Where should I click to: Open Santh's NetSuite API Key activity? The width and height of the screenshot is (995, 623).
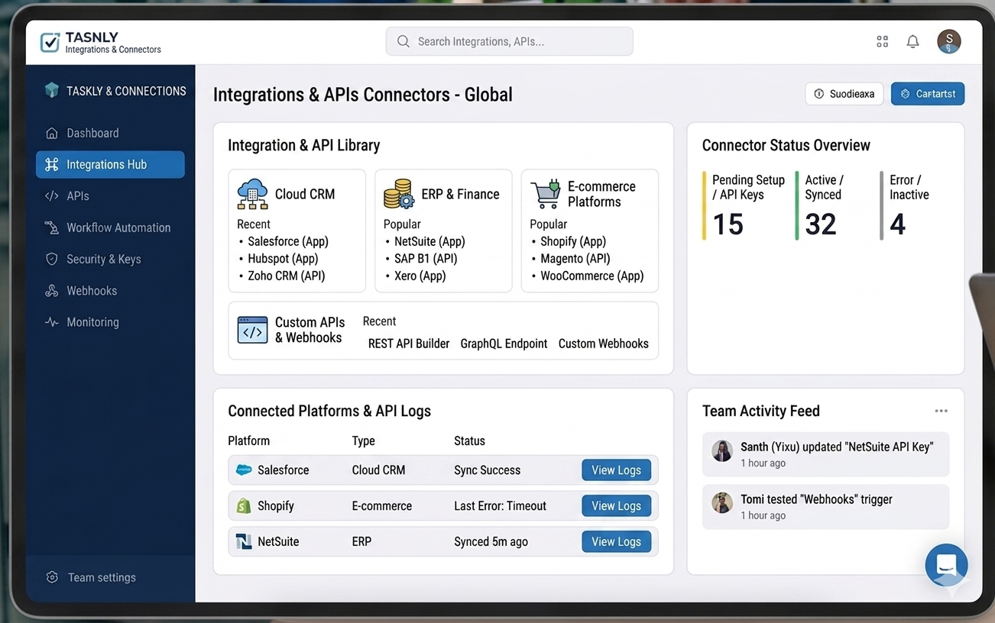825,454
